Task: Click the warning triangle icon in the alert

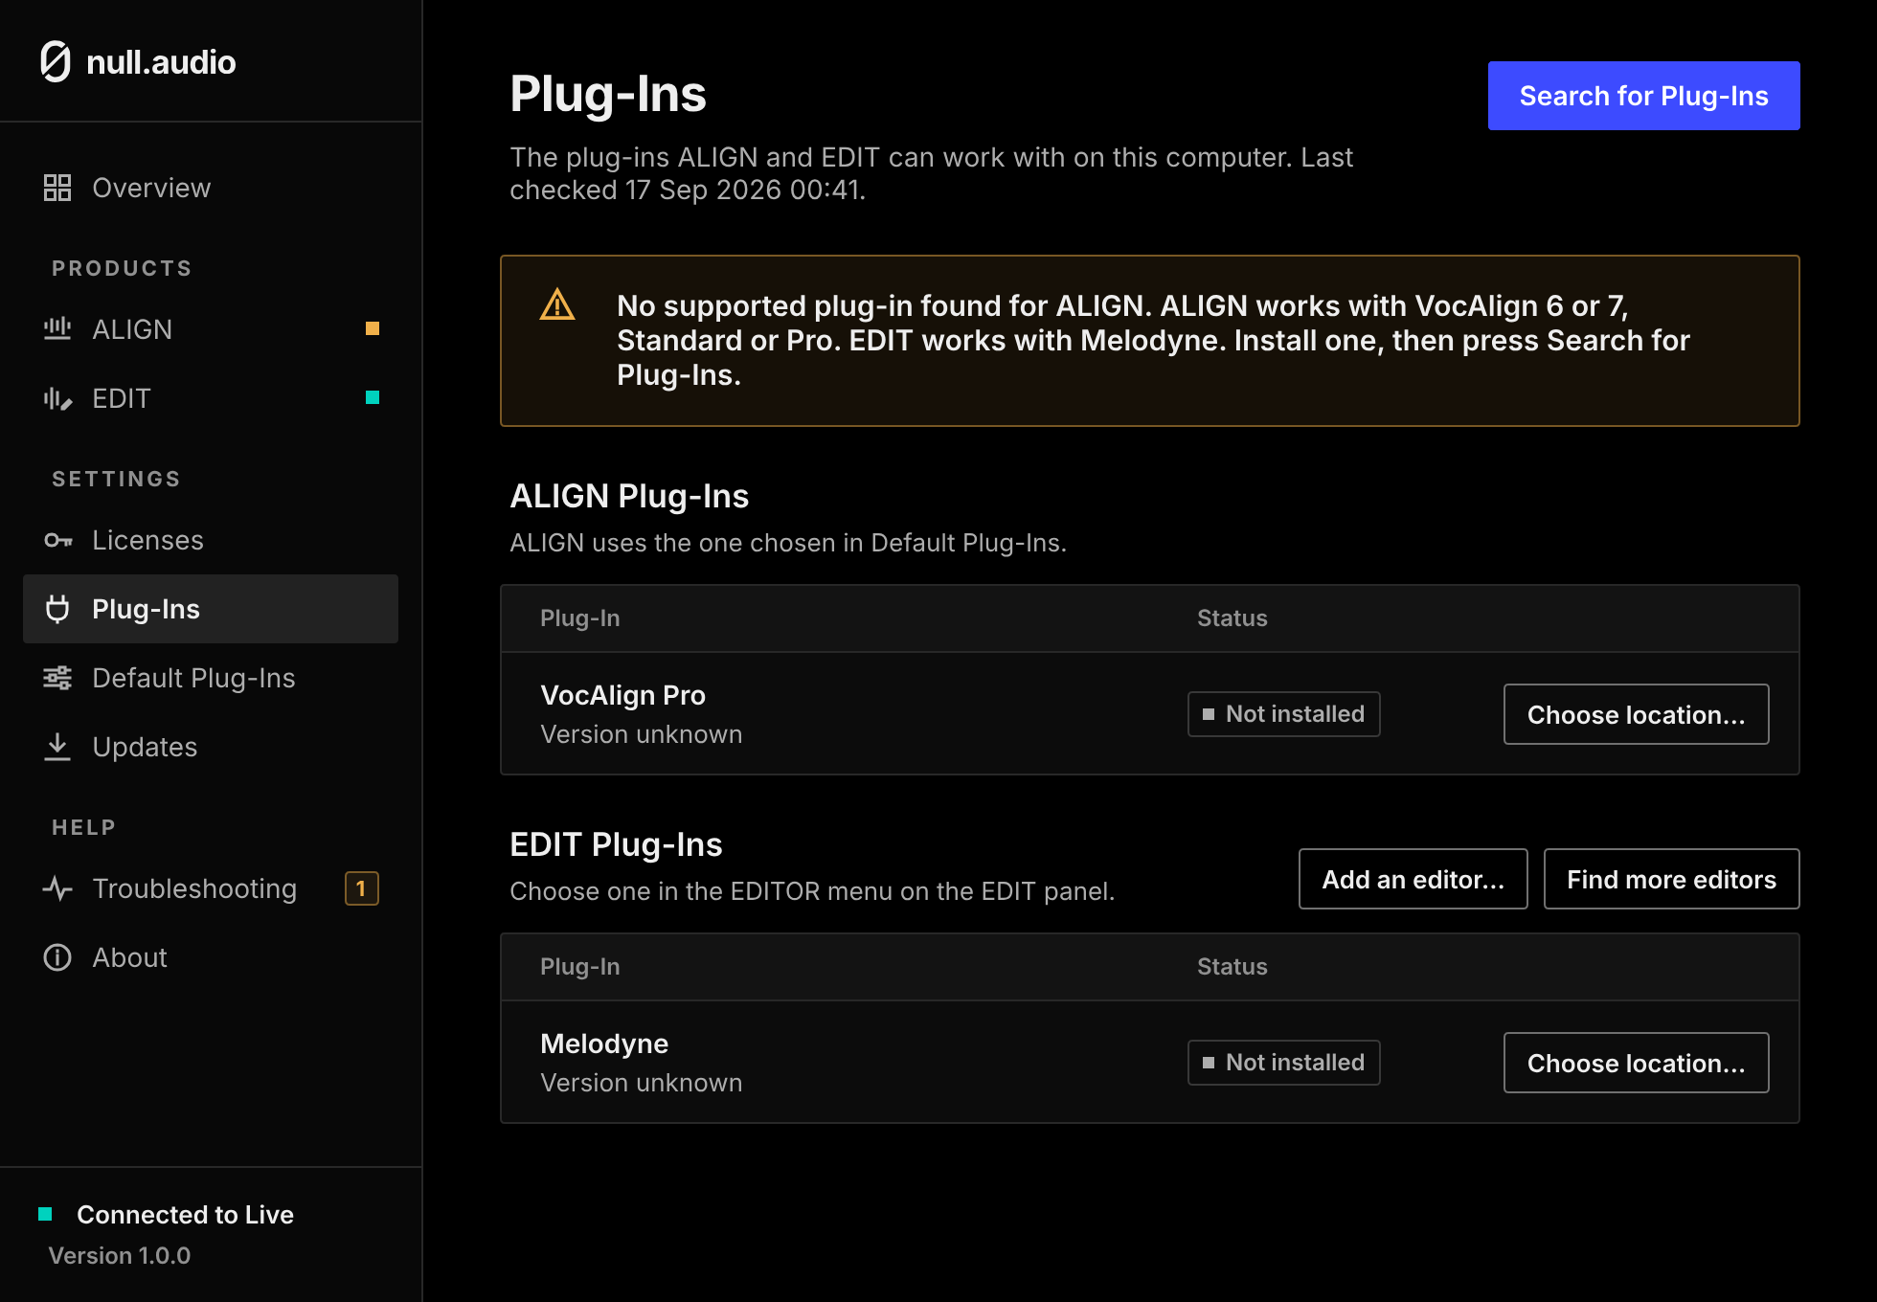Action: pos(557,305)
